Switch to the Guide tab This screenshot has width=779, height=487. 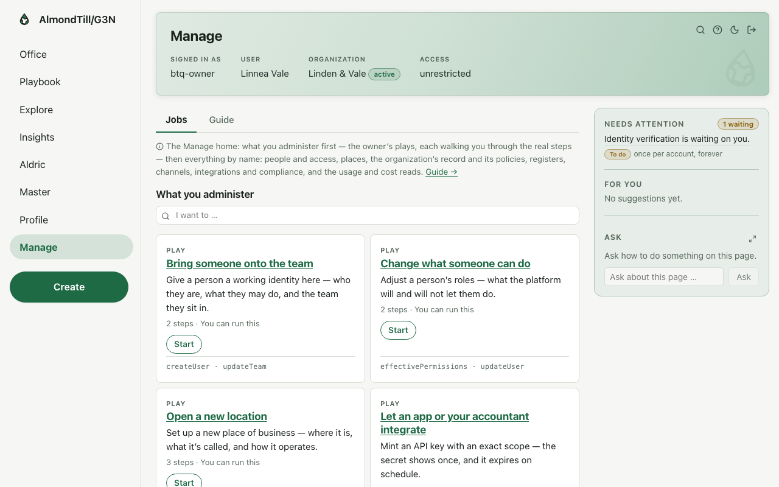(222, 120)
